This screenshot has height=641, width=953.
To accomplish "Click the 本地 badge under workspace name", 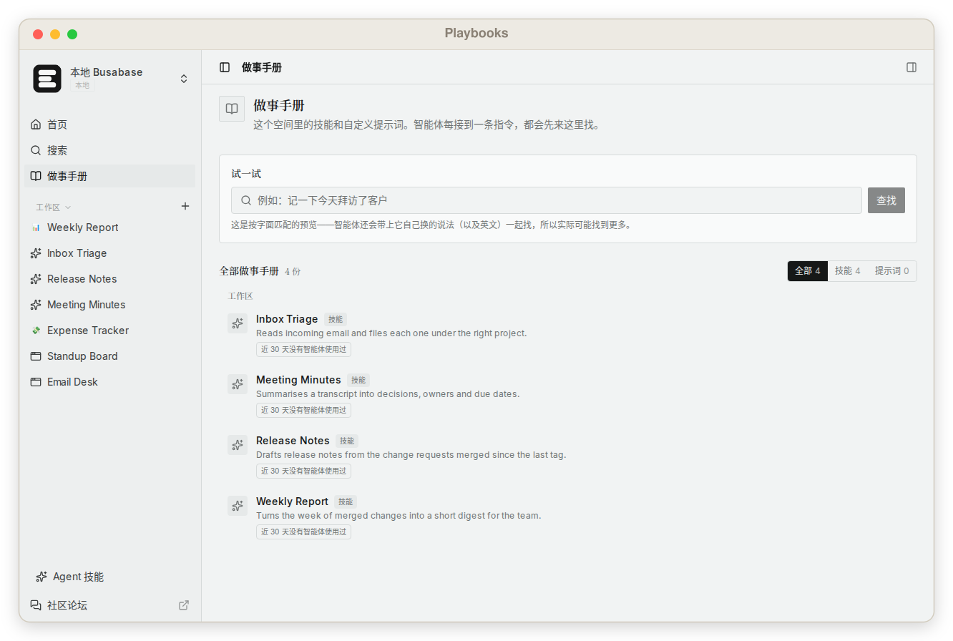I will point(82,85).
